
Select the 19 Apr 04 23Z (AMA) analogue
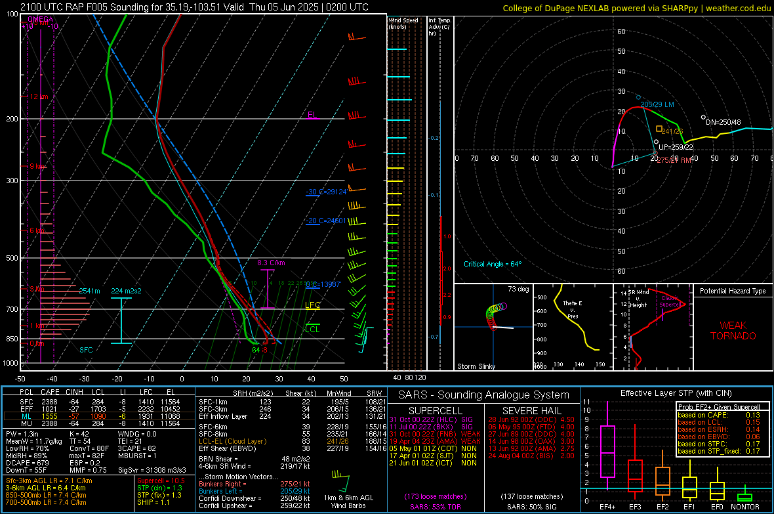435,441
